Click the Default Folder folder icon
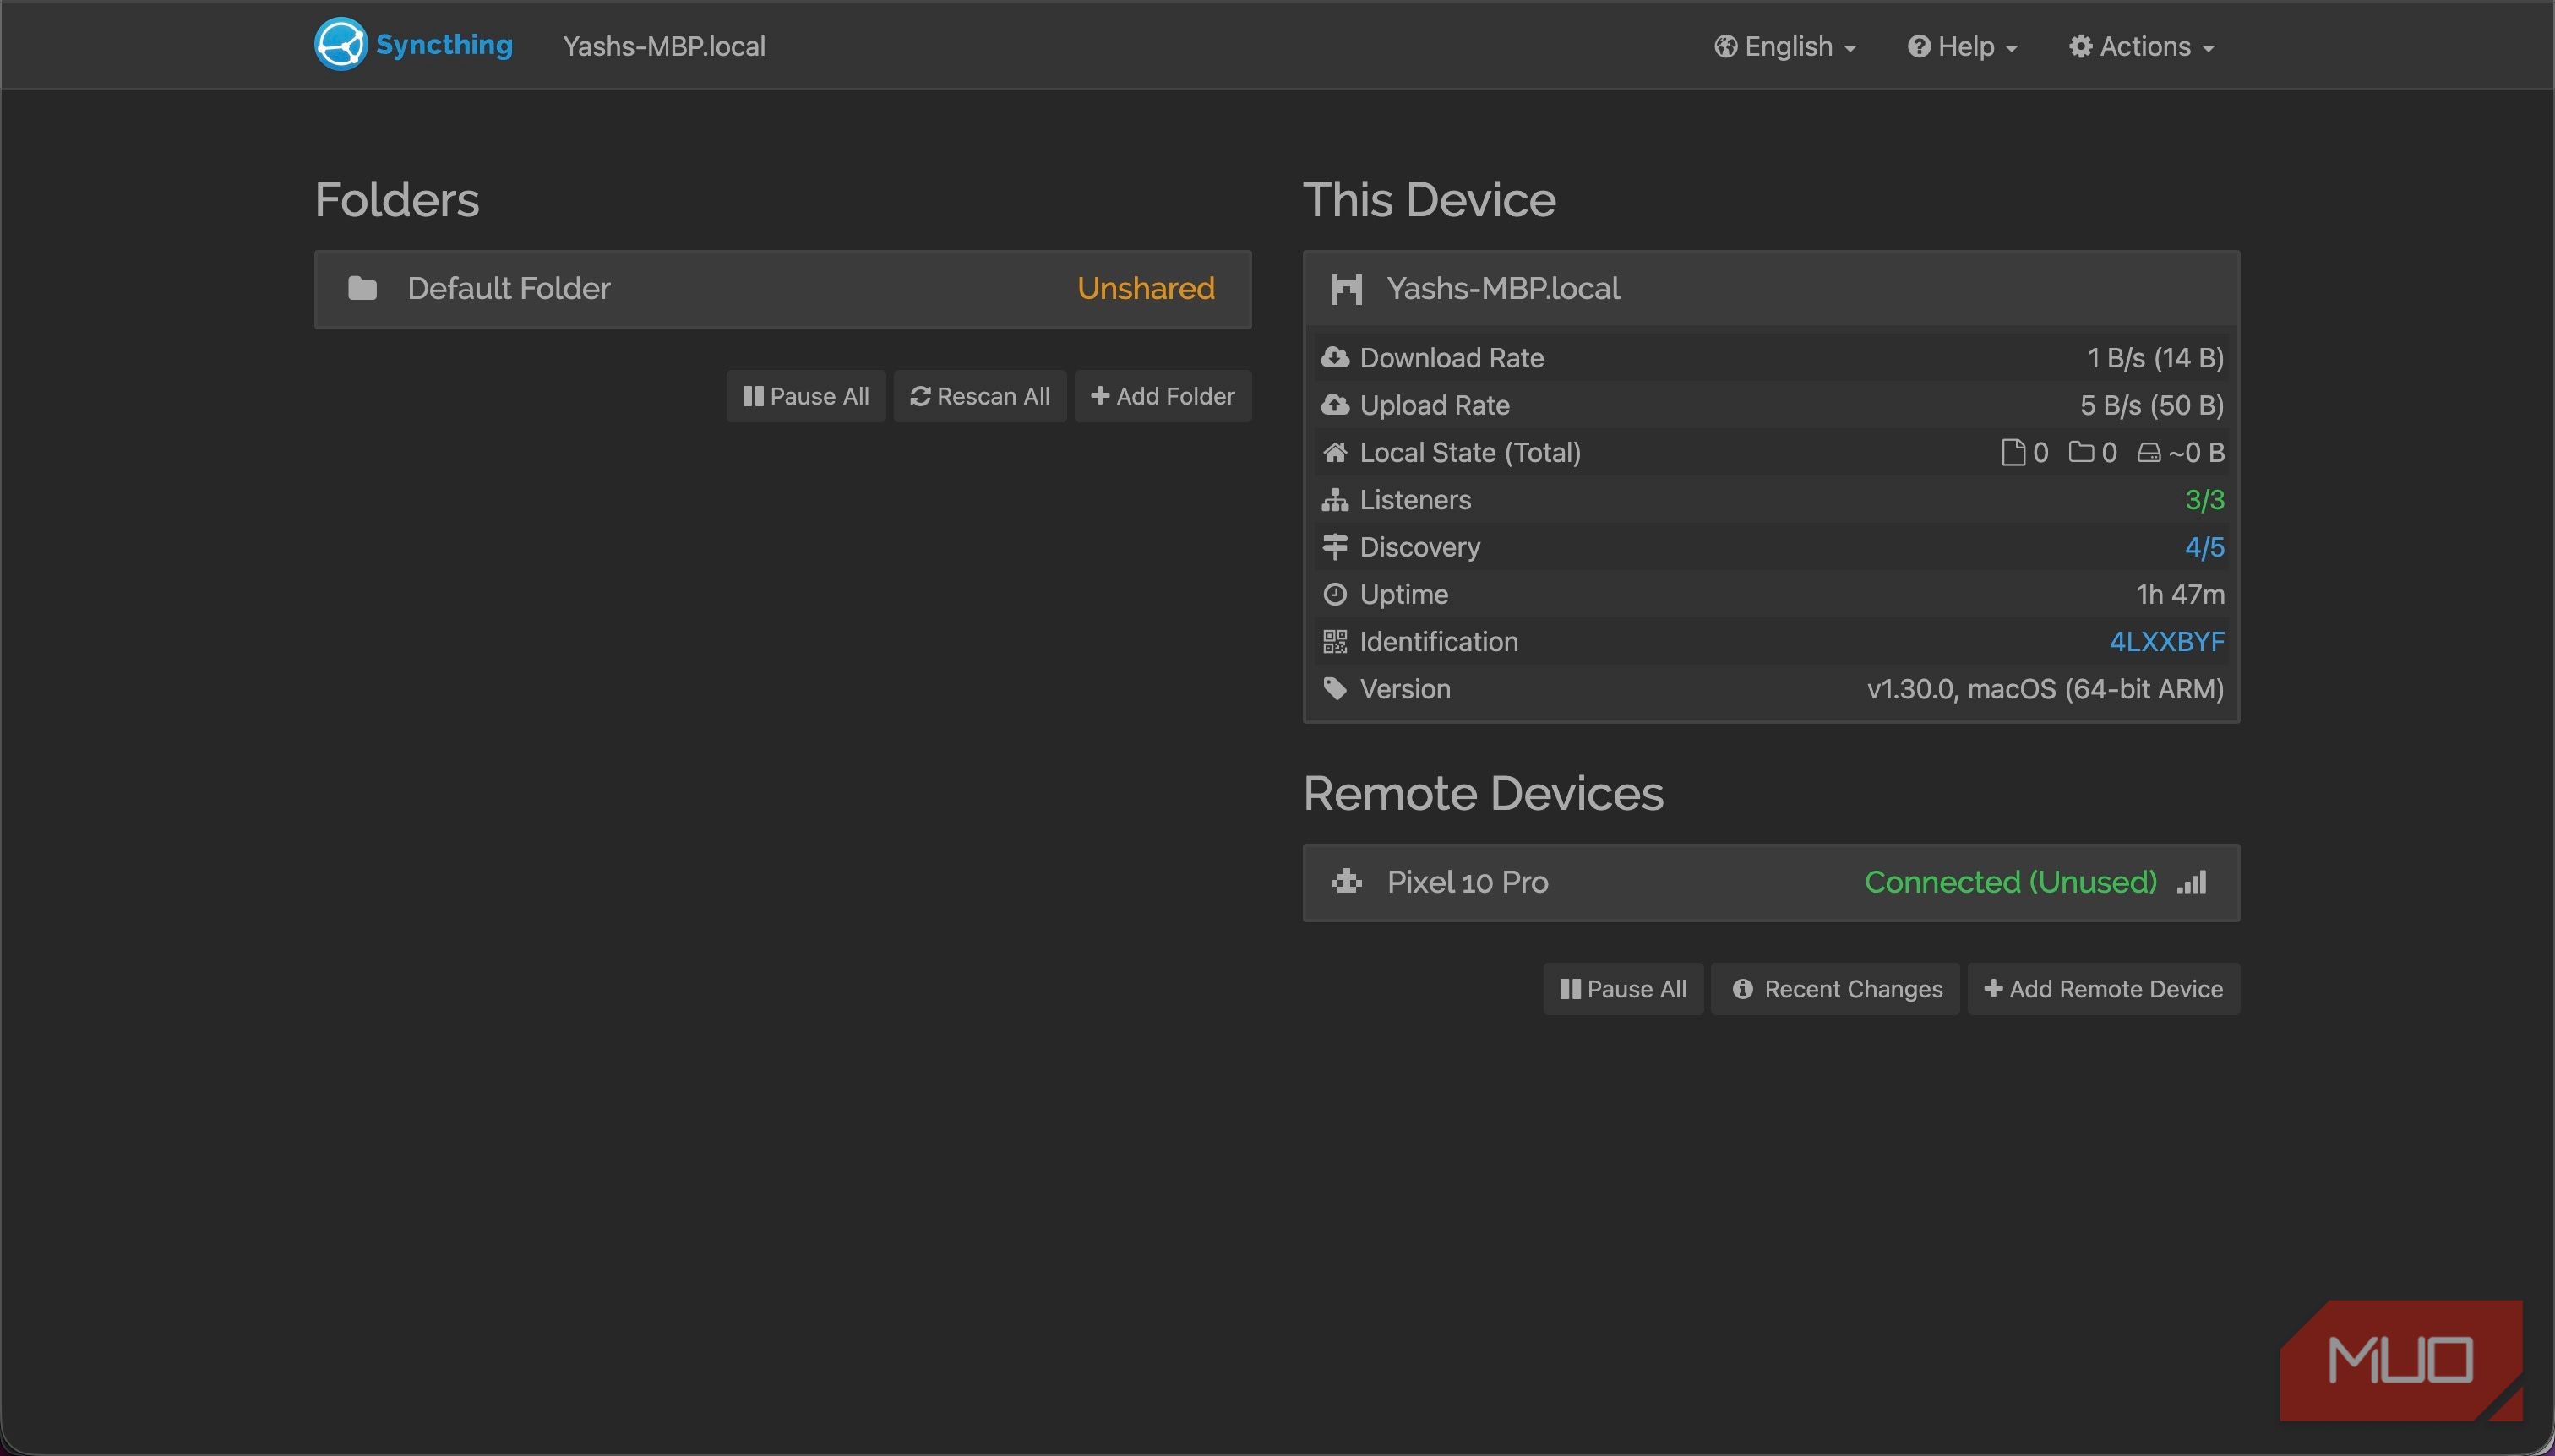The image size is (2555, 1456). (x=362, y=289)
